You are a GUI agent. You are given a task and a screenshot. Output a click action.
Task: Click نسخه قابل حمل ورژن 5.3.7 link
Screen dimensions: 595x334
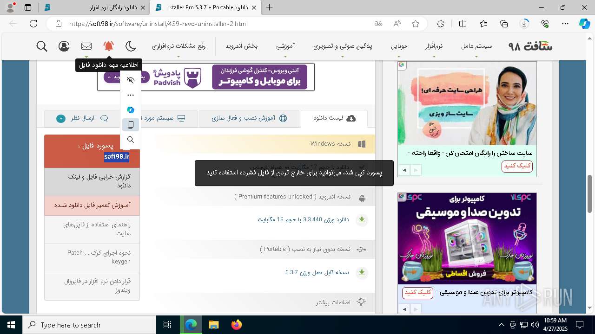click(317, 272)
